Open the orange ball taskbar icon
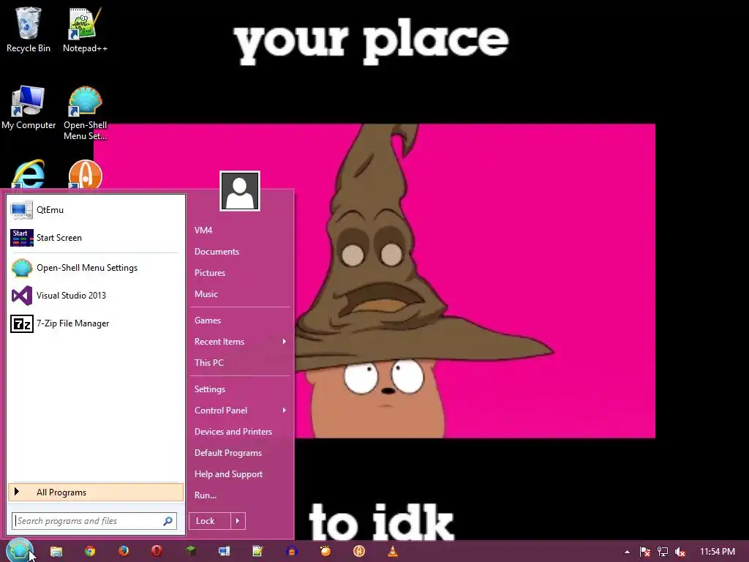 [325, 552]
